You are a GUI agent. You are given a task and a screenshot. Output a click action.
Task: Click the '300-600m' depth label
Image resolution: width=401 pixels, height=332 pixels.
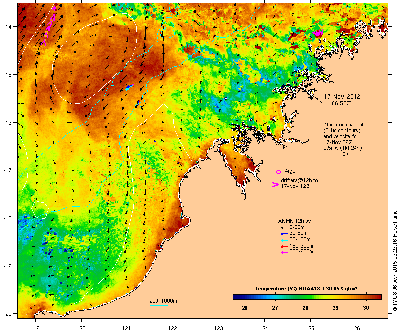301,252
